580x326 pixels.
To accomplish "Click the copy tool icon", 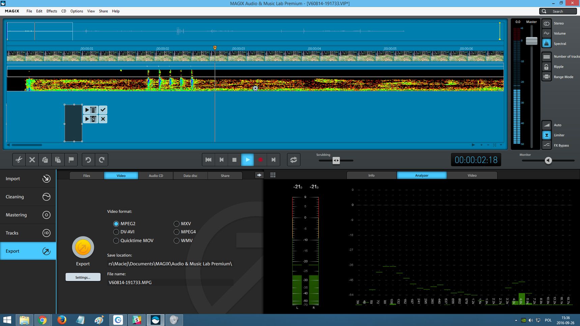I will pyautogui.click(x=45, y=160).
